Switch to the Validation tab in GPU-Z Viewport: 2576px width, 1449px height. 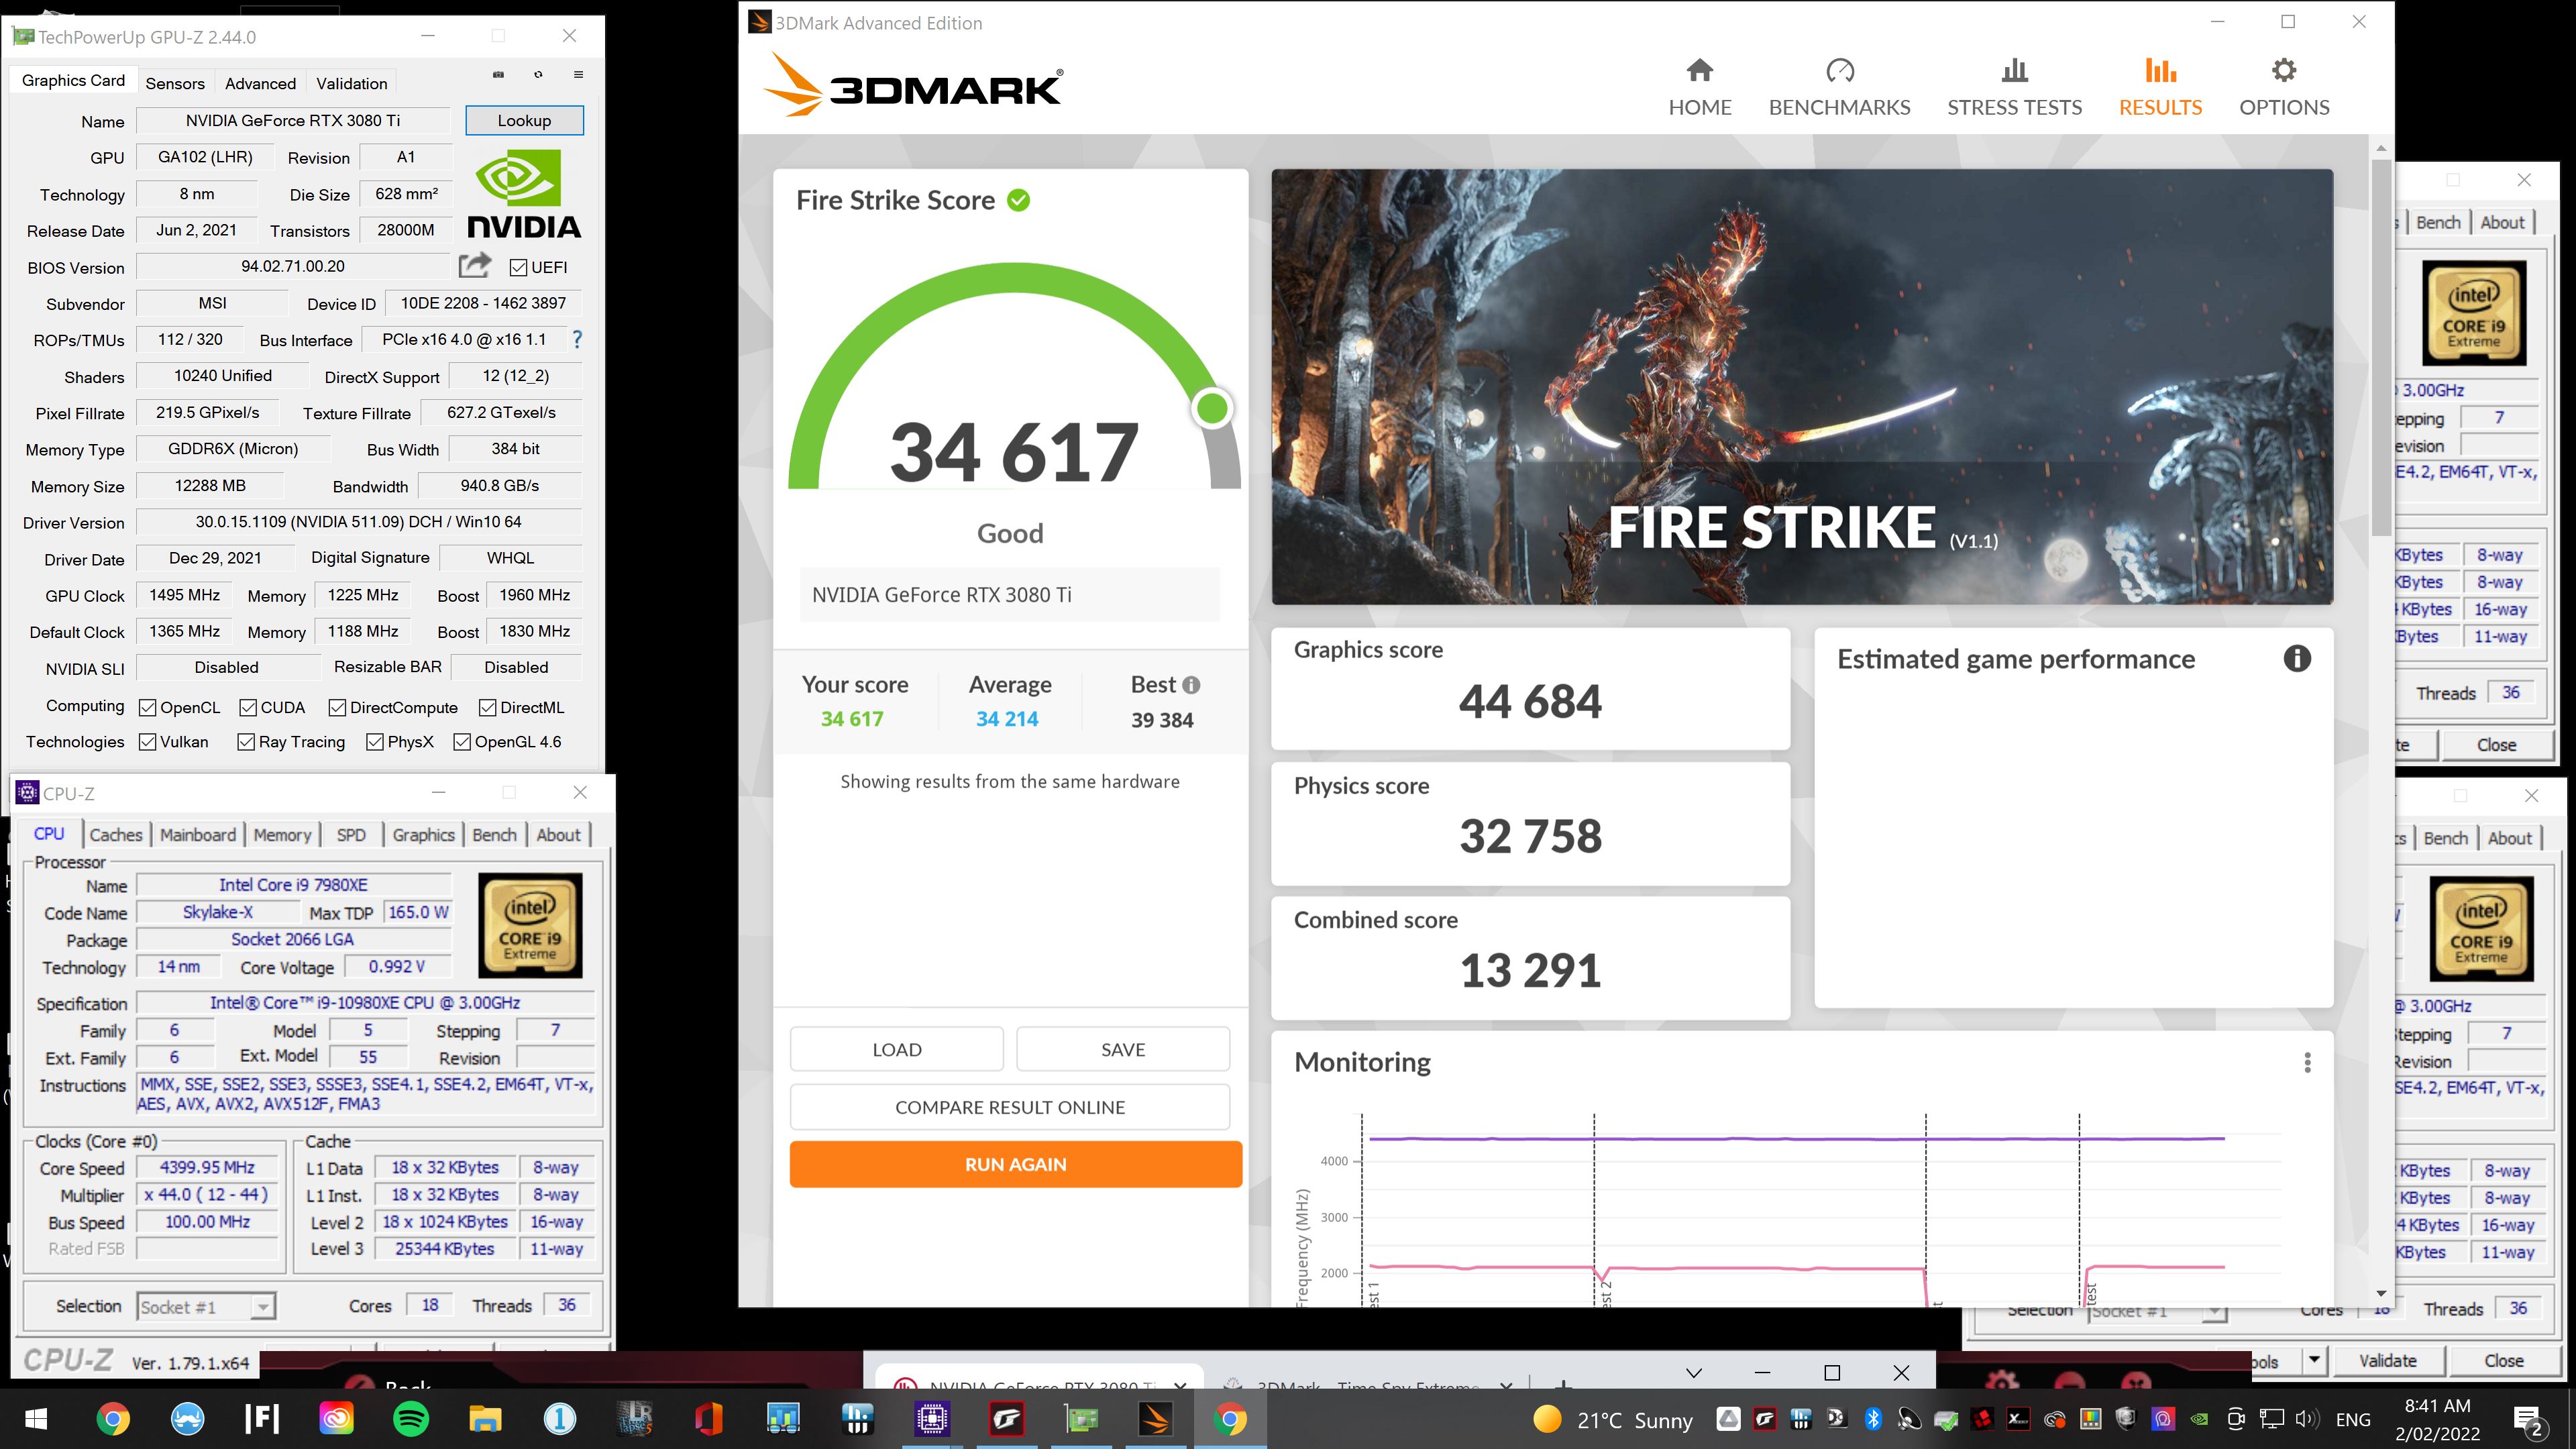point(351,83)
